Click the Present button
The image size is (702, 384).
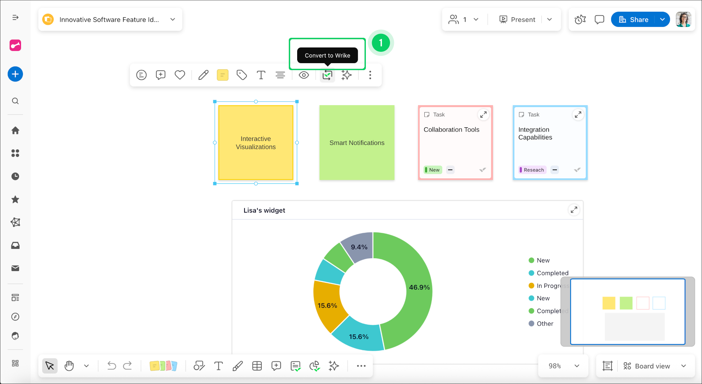click(518, 19)
